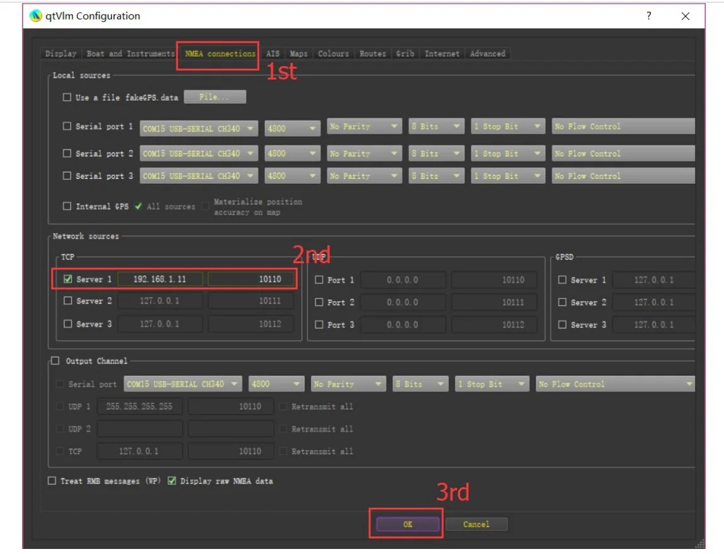Viewport: 724px width, 554px height.
Task: Toggle Display raw NMEA data checkbox
Action: tap(172, 481)
